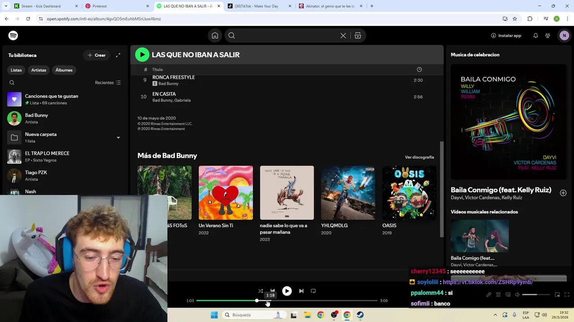Mute the volume speaker icon
Screen dimensions: 574x322
click(517, 295)
